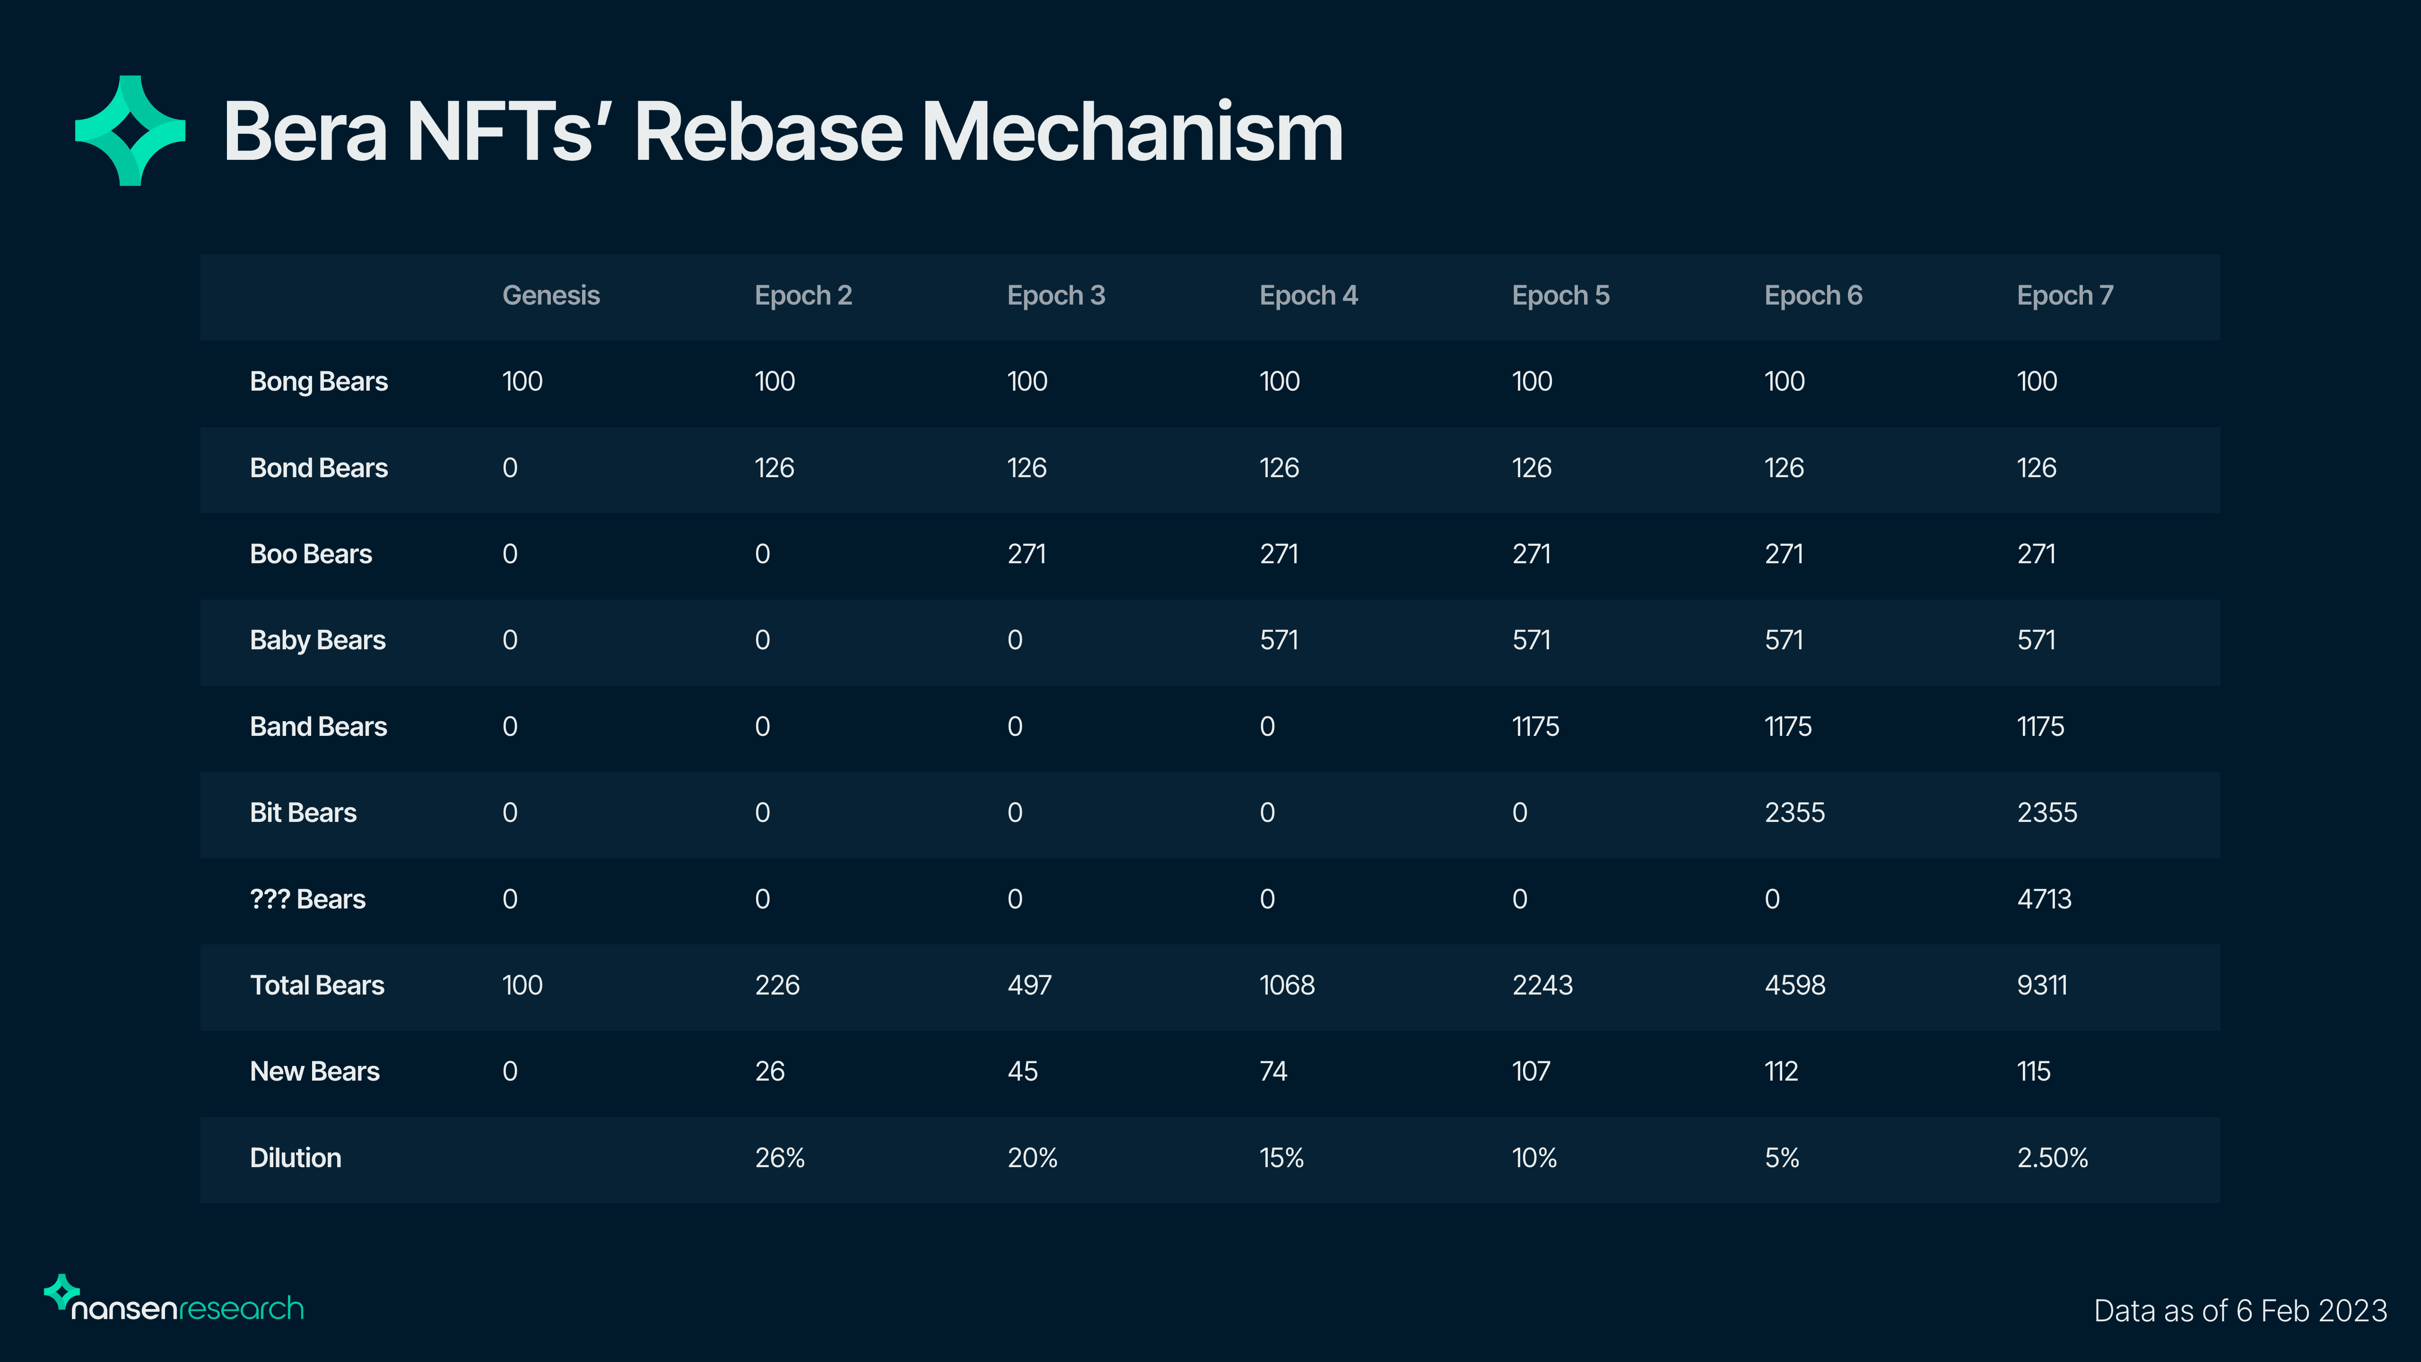Click the New Bears row label
Image resolution: width=2421 pixels, height=1362 pixels.
pyautogui.click(x=315, y=1072)
